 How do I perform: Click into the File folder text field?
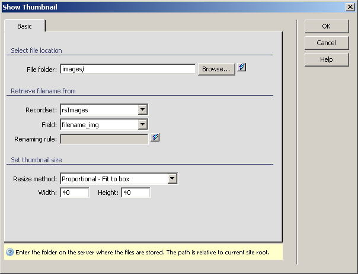tap(127, 69)
